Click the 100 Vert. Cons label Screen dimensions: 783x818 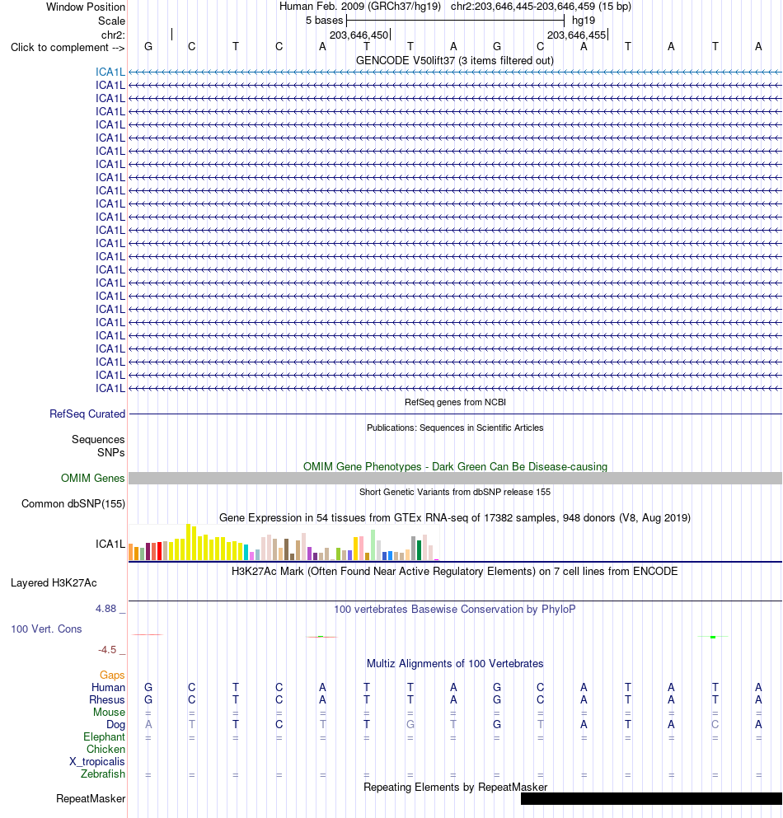pyautogui.click(x=46, y=629)
